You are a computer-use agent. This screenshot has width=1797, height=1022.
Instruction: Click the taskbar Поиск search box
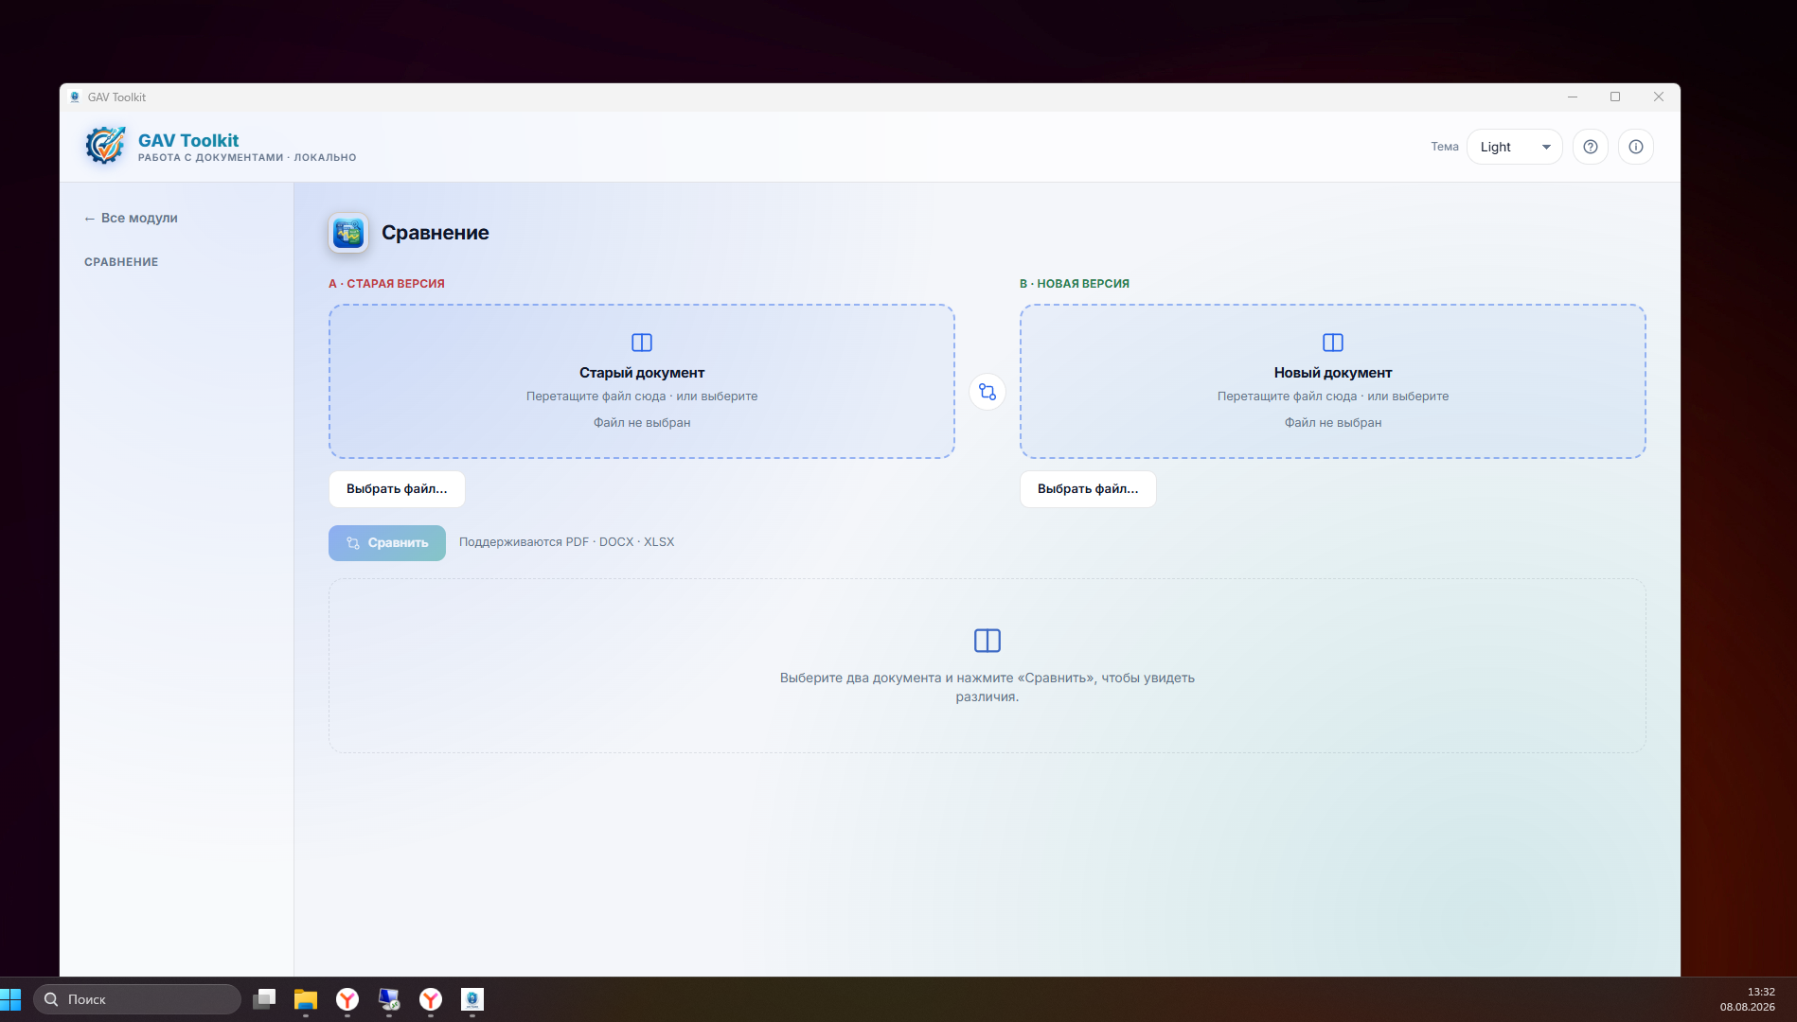137,999
